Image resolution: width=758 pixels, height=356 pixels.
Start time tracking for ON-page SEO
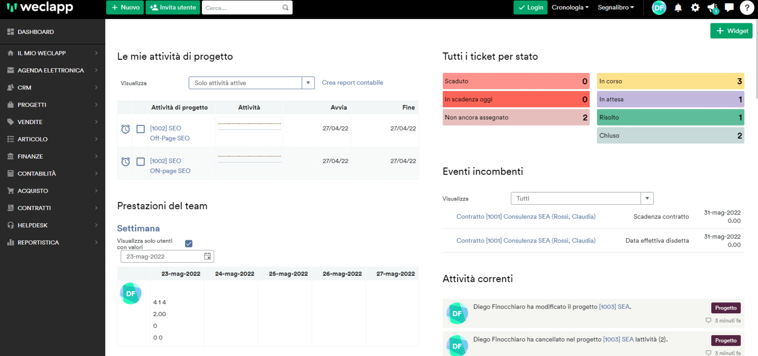tap(125, 161)
